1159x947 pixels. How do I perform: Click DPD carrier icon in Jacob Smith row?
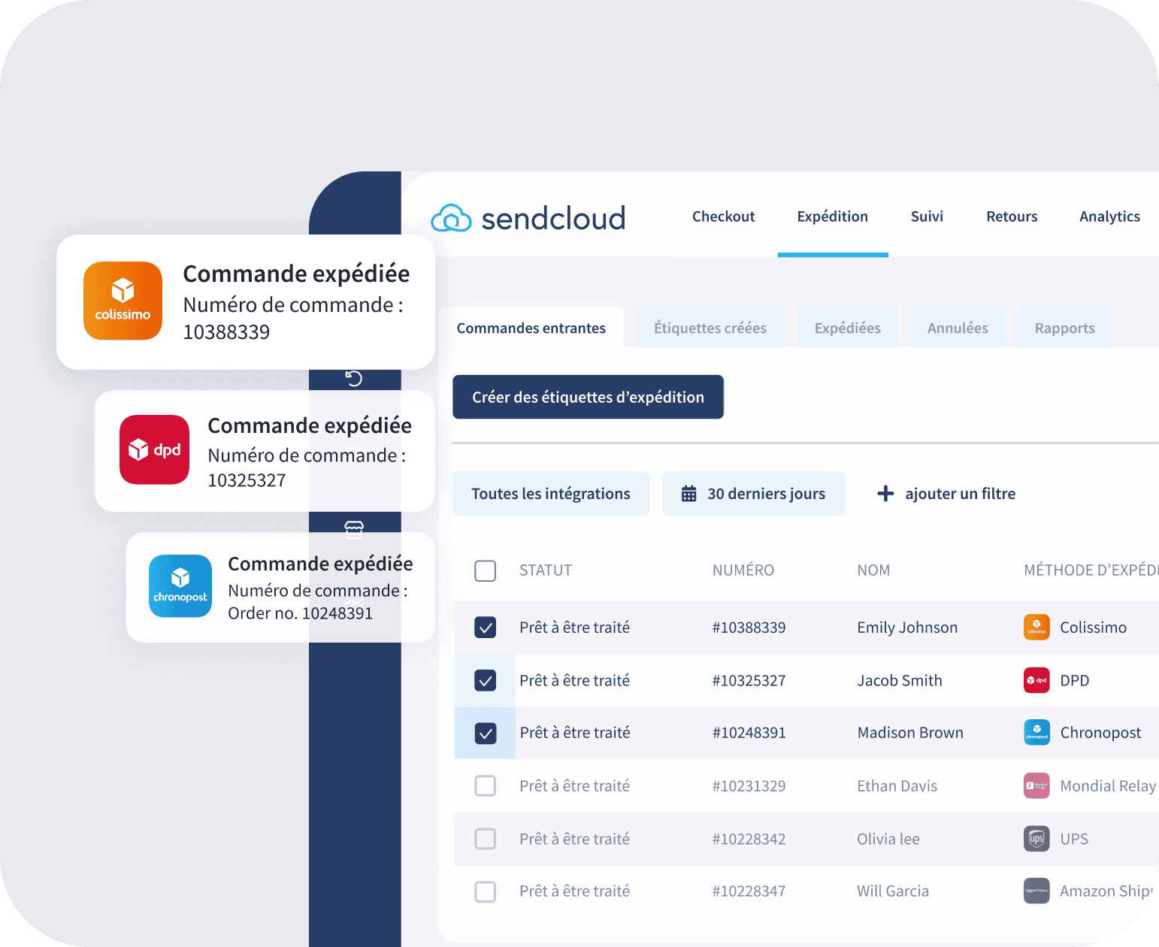(x=1036, y=680)
